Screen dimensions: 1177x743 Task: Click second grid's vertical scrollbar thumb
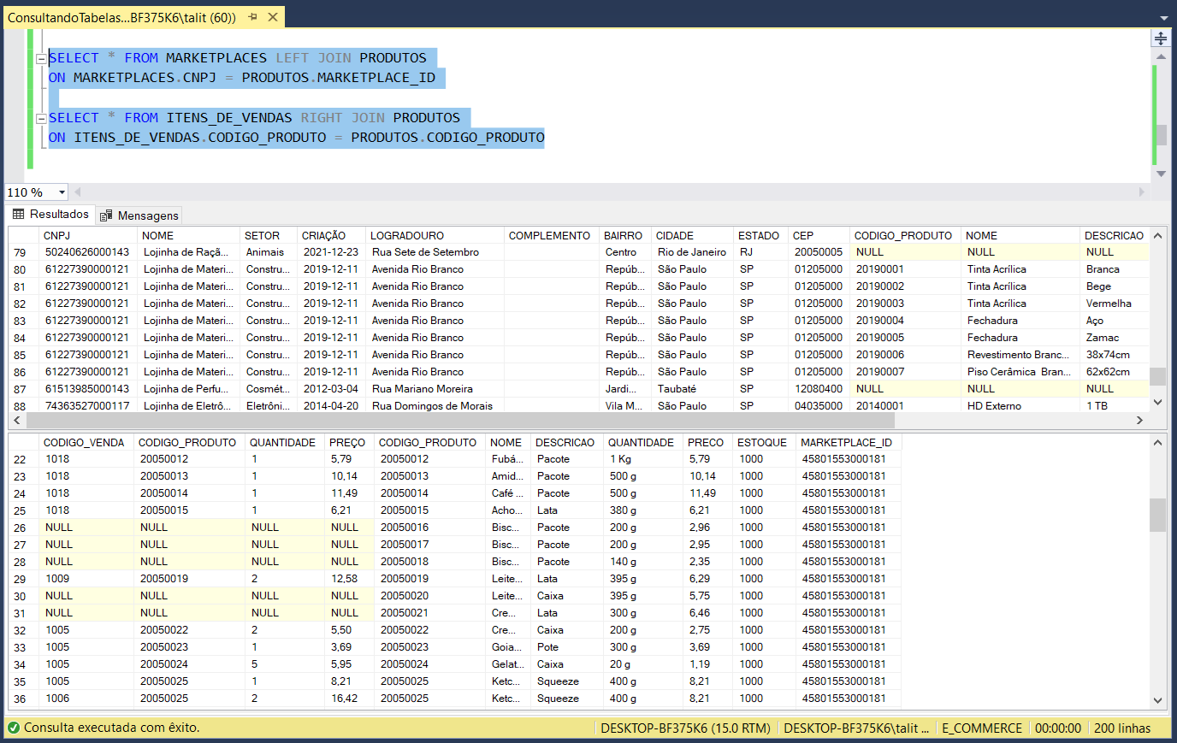(1157, 515)
